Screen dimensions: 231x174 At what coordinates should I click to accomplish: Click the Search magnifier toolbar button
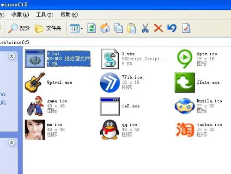(18, 28)
